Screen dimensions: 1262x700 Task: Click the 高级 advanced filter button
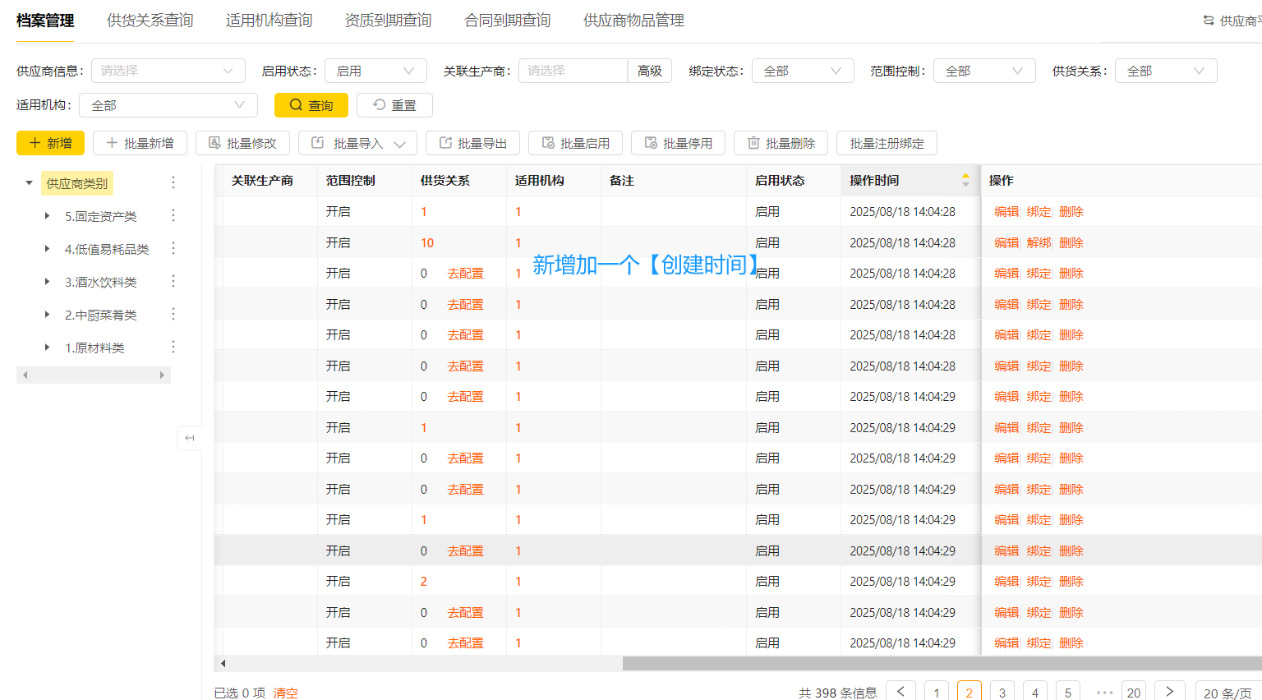point(650,71)
